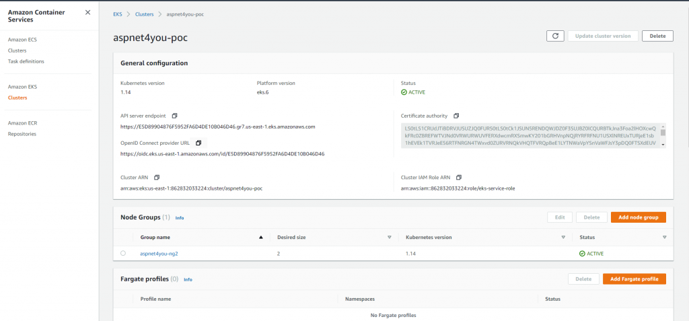Image resolution: width=689 pixels, height=321 pixels.
Task: Open Task definitions in sidebar
Action: 26,61
